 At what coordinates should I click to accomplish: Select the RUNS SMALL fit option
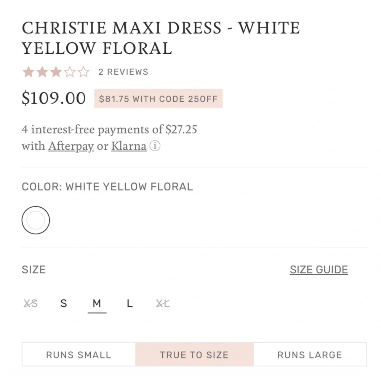78,355
